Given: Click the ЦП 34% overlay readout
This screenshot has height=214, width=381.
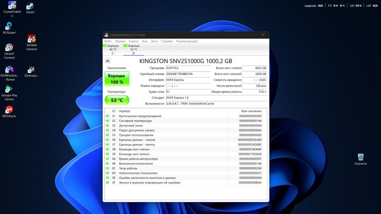Looking at the screenshot, I should pos(356,6).
